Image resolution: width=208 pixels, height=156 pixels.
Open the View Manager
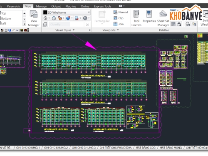[34, 18]
